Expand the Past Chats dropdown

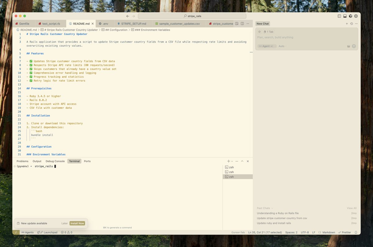[265, 208]
